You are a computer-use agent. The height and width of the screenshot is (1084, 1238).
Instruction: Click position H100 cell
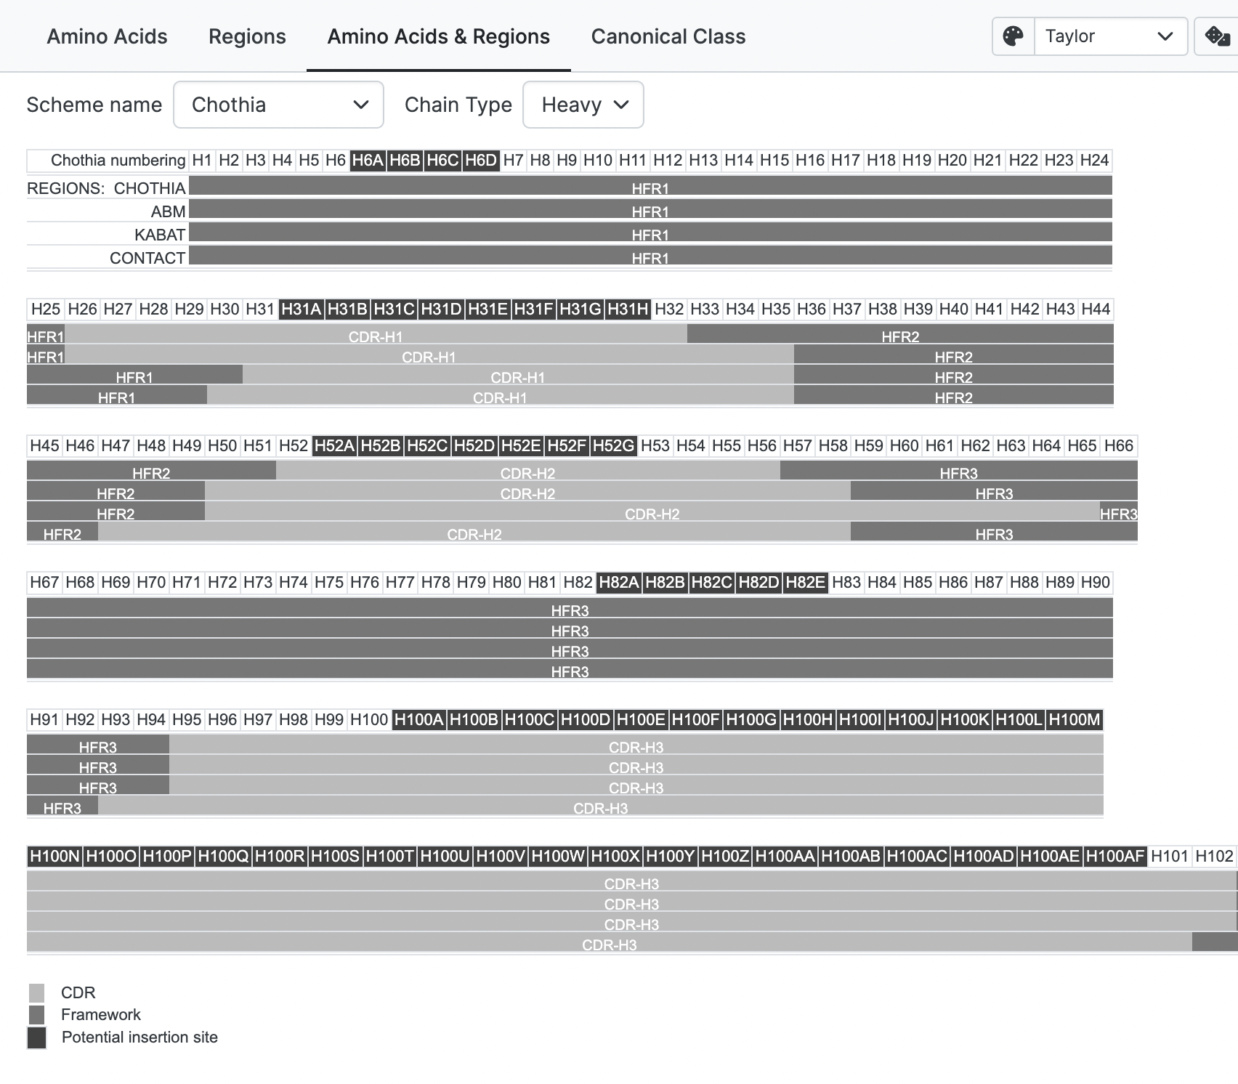tap(369, 719)
